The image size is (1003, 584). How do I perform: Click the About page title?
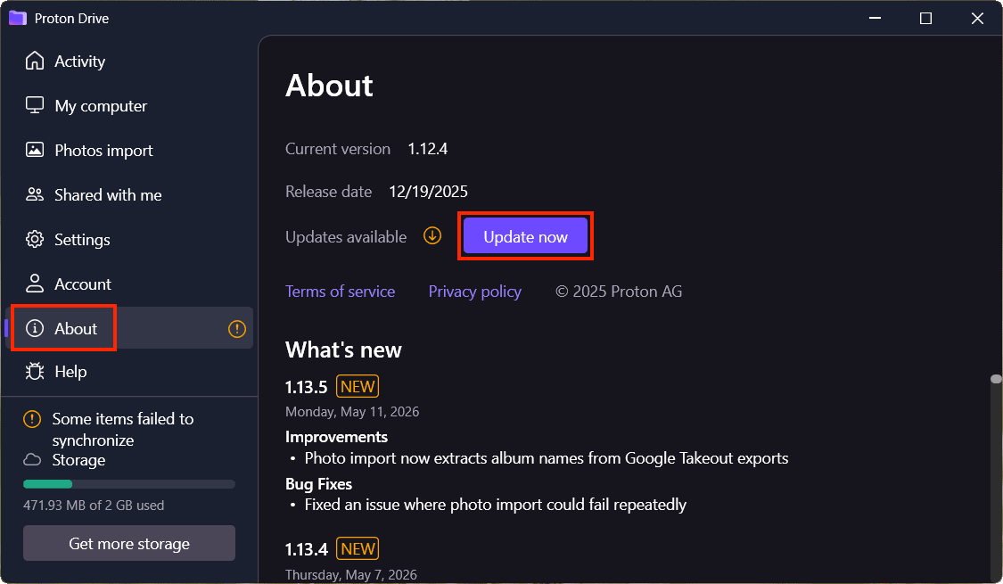(x=329, y=86)
